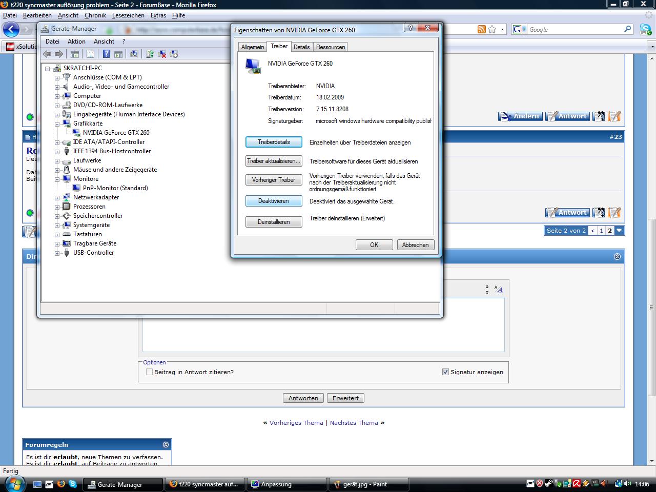Viewport: 656px width, 492px height.
Task: Expand the Prozessoren node
Action: pyautogui.click(x=57, y=207)
